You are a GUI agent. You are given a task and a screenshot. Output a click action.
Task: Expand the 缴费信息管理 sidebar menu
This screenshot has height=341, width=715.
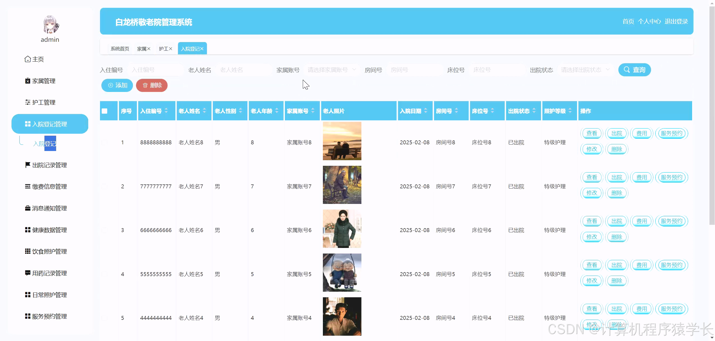50,186
